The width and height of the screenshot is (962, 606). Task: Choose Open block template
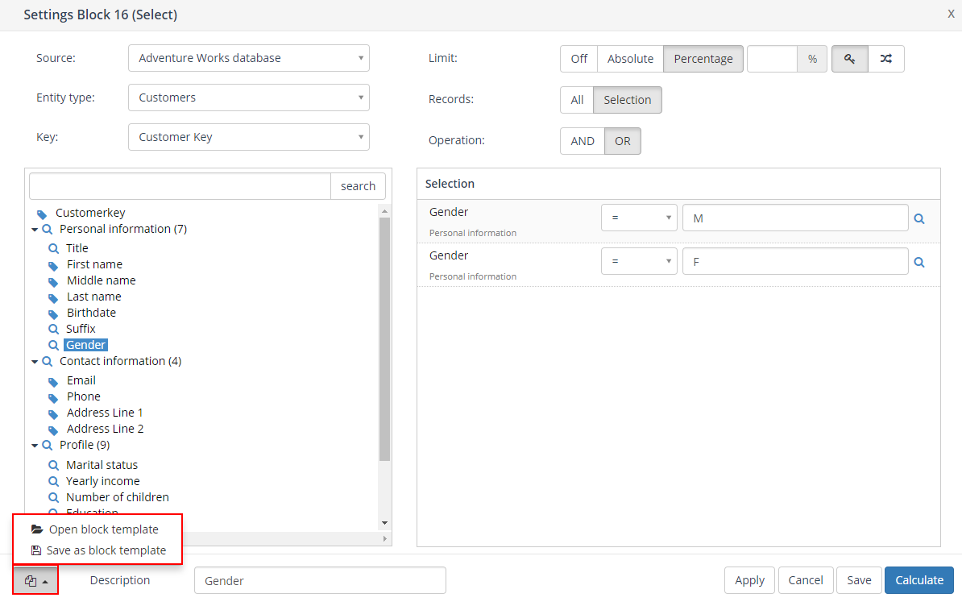103,529
